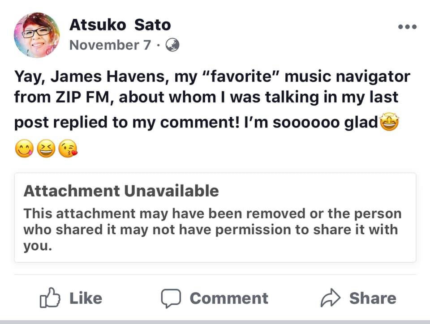Open the three-dot post options menu
Image resolution: width=430 pixels, height=324 pixels.
[407, 27]
